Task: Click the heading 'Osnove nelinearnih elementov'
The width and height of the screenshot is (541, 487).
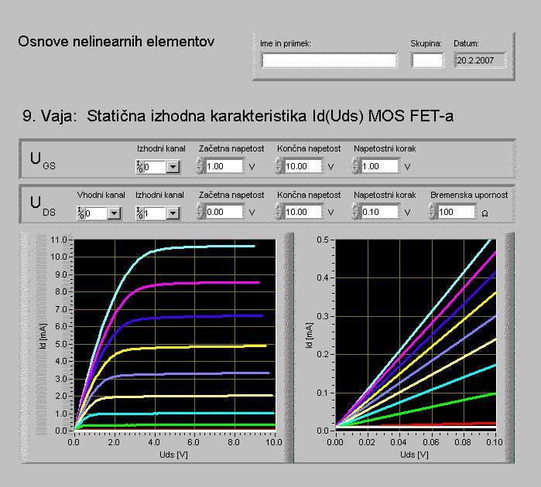Action: coord(116,42)
